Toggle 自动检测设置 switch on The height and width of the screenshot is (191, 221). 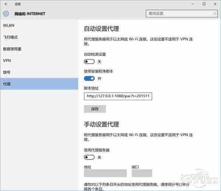90,62
